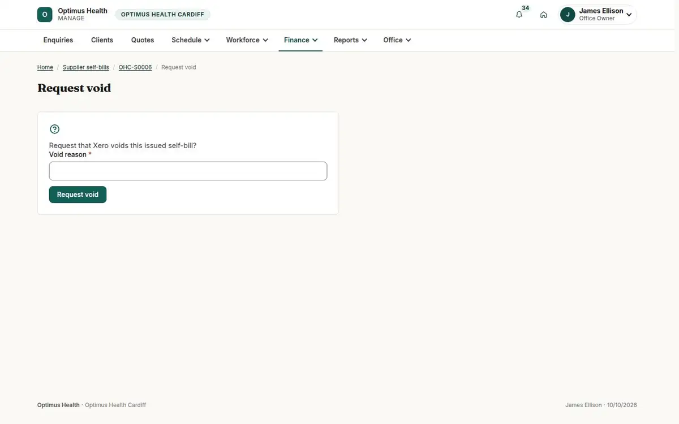This screenshot has height=424, width=679.
Task: Go to the Enquiries tab
Action: pos(58,40)
